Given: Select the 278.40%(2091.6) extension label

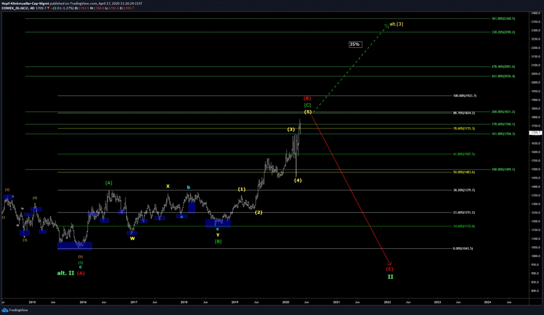Looking at the screenshot, I should tap(503, 66).
